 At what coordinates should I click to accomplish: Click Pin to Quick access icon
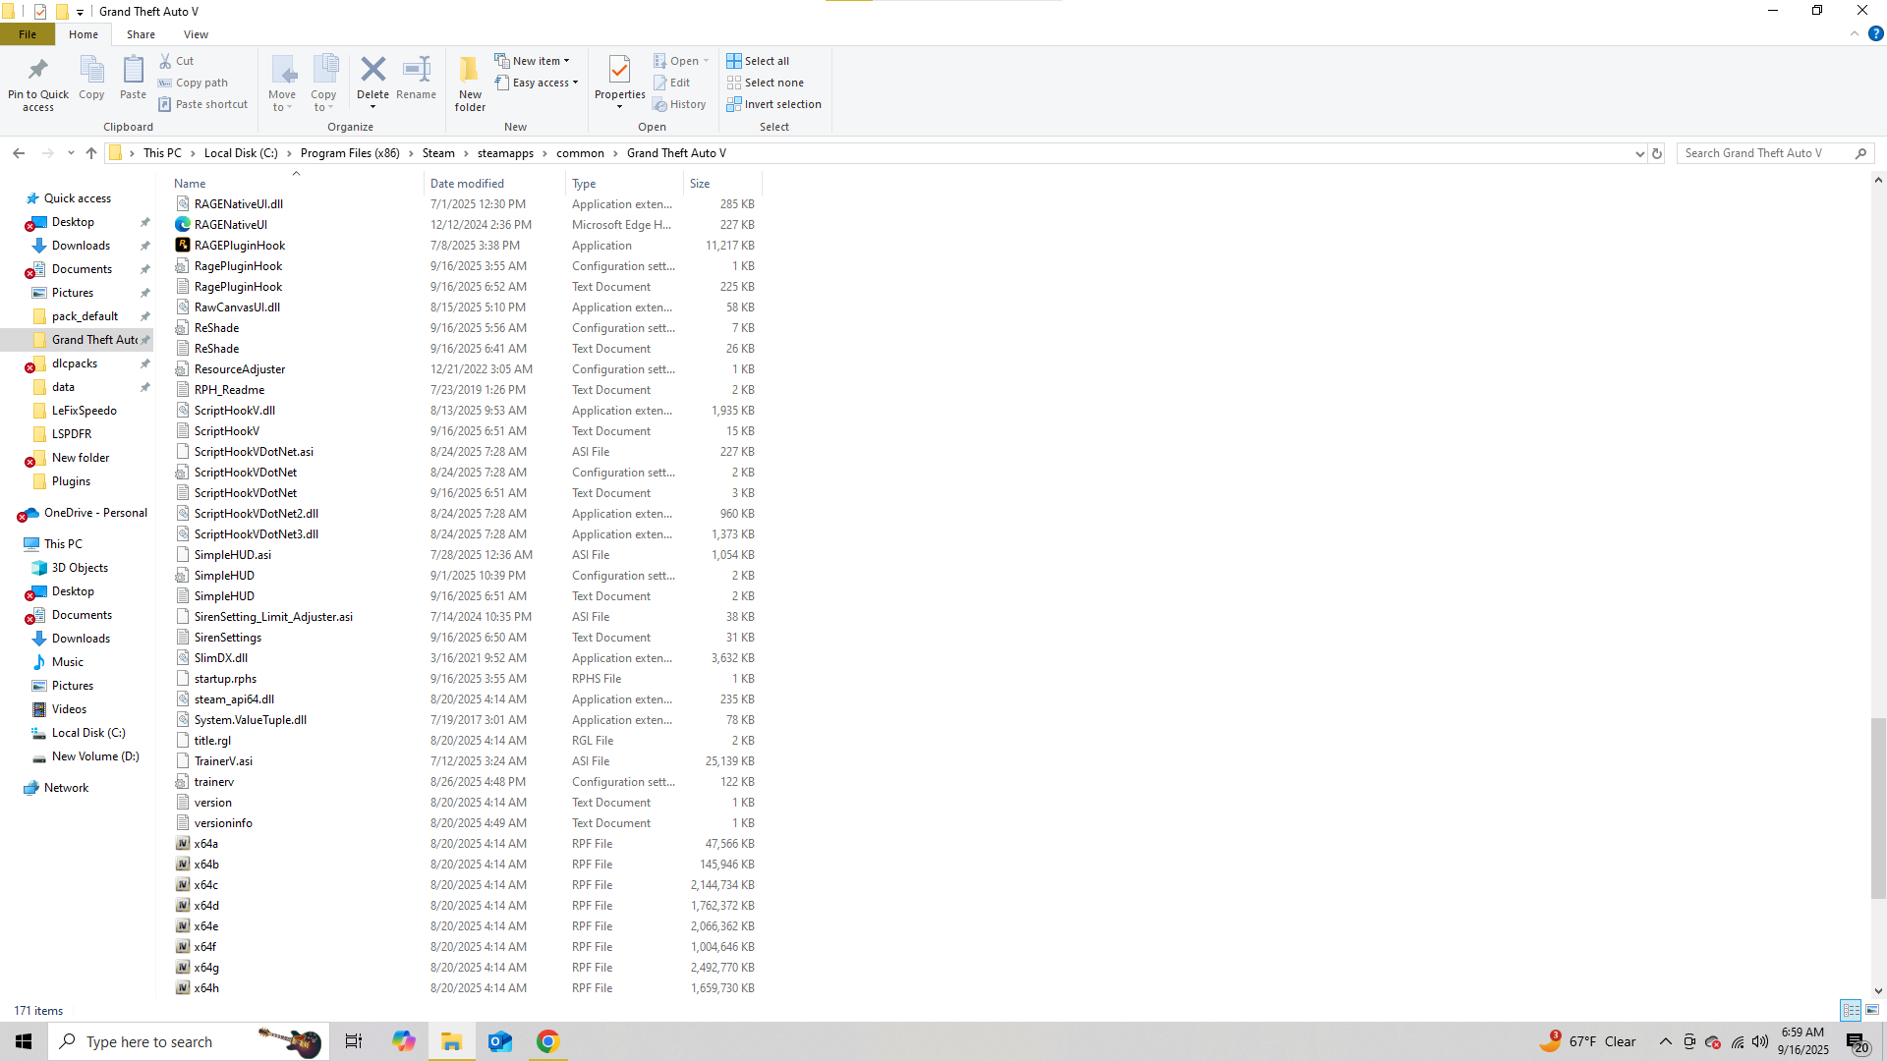coord(38,71)
